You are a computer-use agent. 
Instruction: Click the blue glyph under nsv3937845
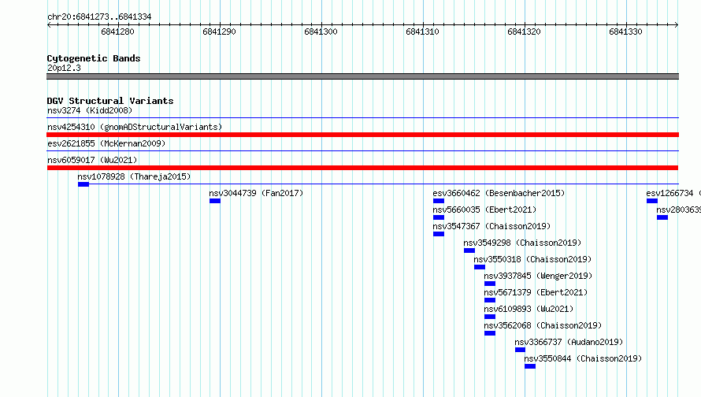click(490, 284)
